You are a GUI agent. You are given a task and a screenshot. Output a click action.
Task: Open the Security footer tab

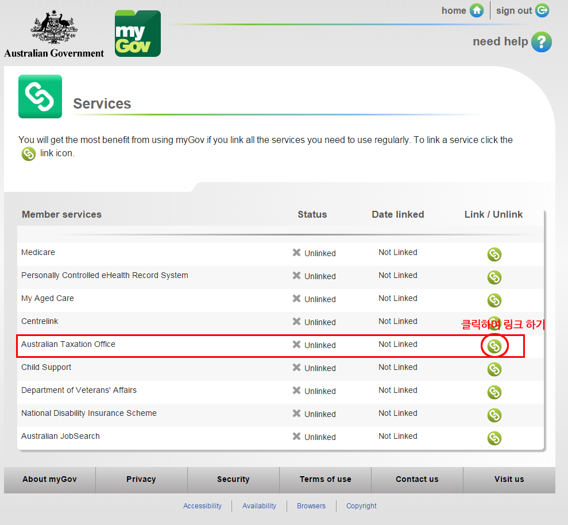point(233,480)
